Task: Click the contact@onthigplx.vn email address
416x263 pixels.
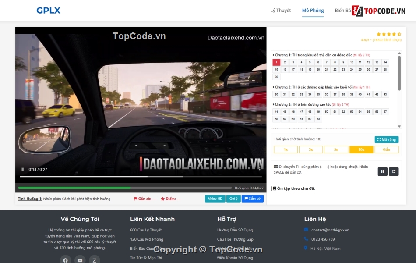Action: 330,230
